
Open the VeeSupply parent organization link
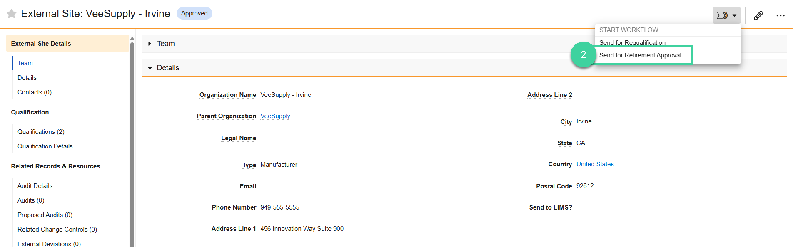[275, 116]
